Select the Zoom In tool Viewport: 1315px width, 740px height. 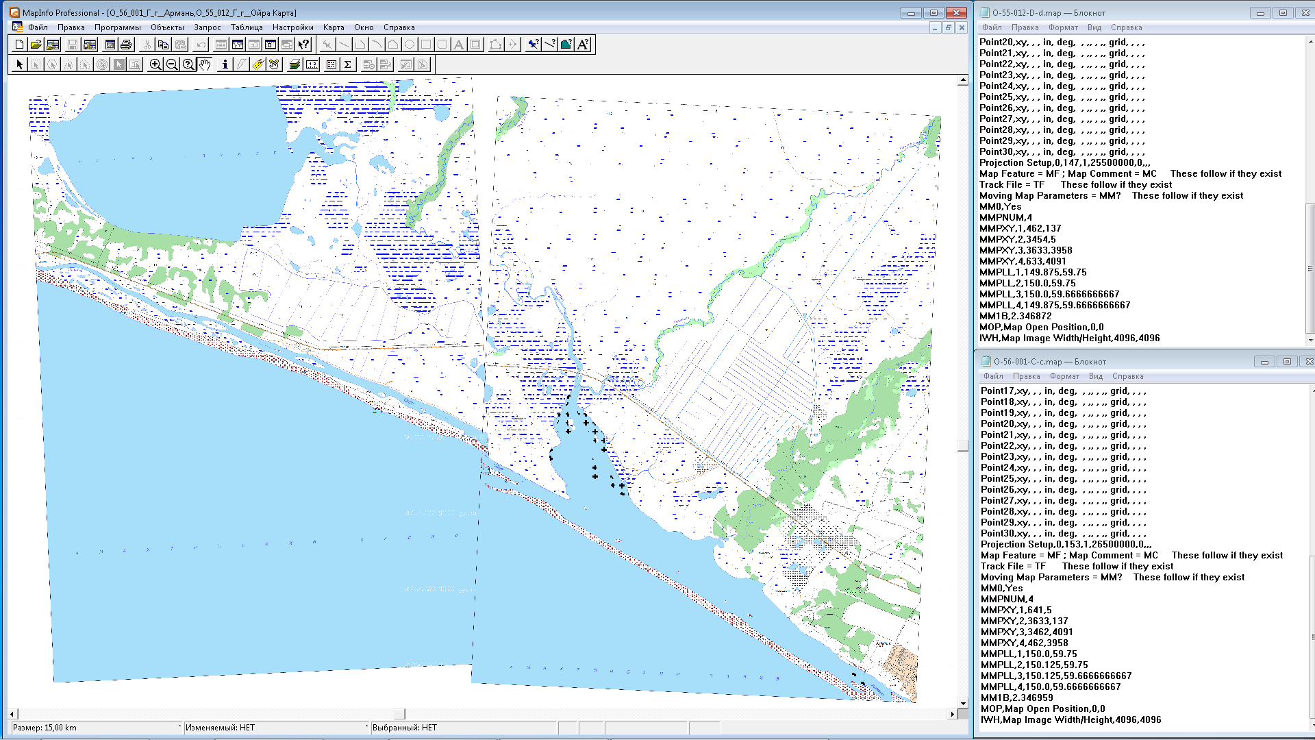[x=157, y=64]
